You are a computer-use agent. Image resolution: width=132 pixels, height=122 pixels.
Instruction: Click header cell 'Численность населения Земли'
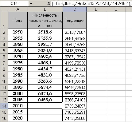point(45,20)
